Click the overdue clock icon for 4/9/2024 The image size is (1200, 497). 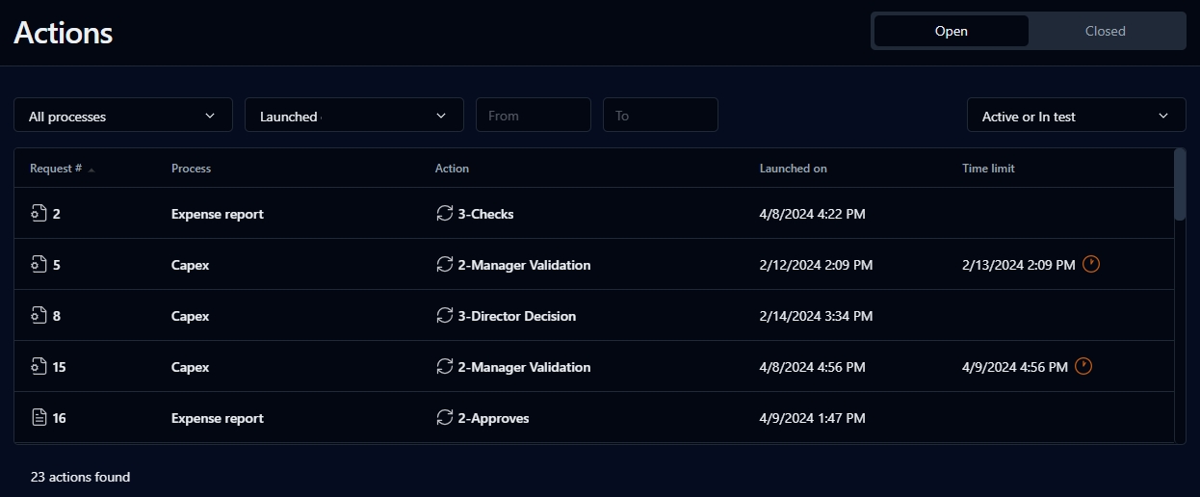tap(1083, 367)
